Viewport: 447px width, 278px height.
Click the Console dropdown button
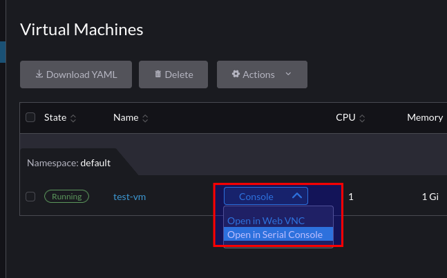tap(266, 196)
